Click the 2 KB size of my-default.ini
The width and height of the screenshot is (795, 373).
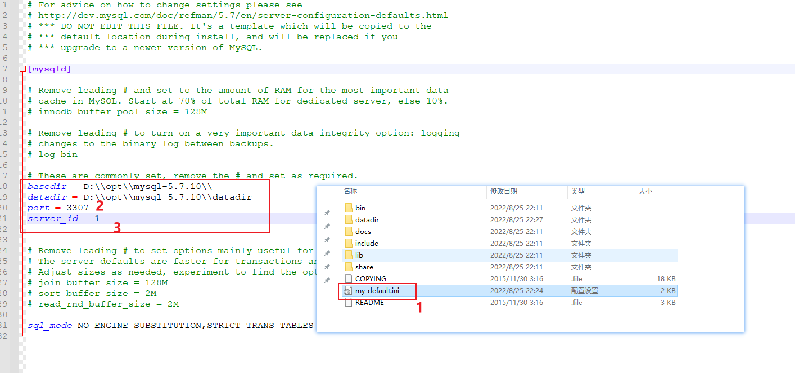667,291
